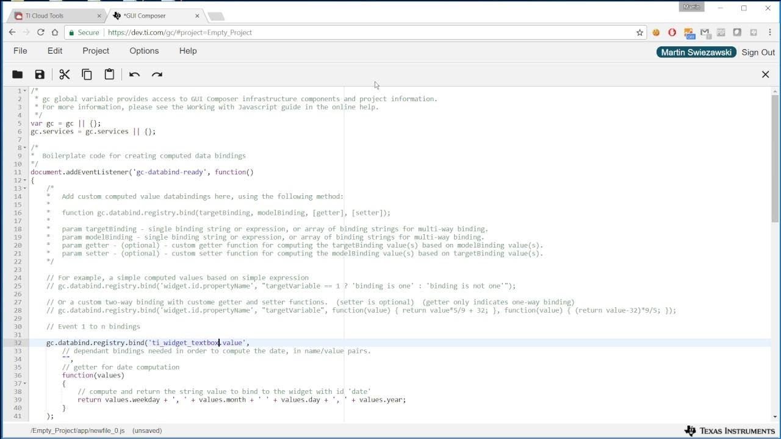This screenshot has width=781, height=439.
Task: Click the Texas Instruments logo
Action: coord(730,430)
